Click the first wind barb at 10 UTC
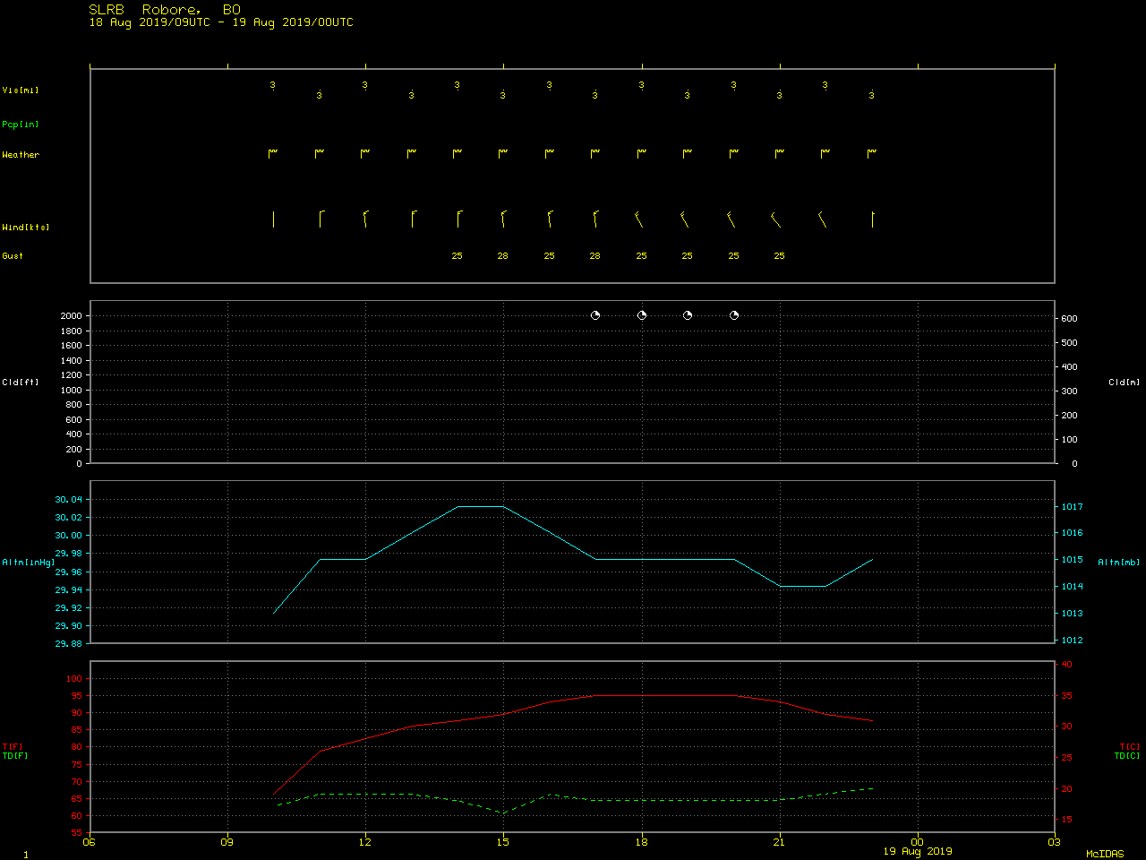Image resolution: width=1146 pixels, height=860 pixels. point(273,219)
